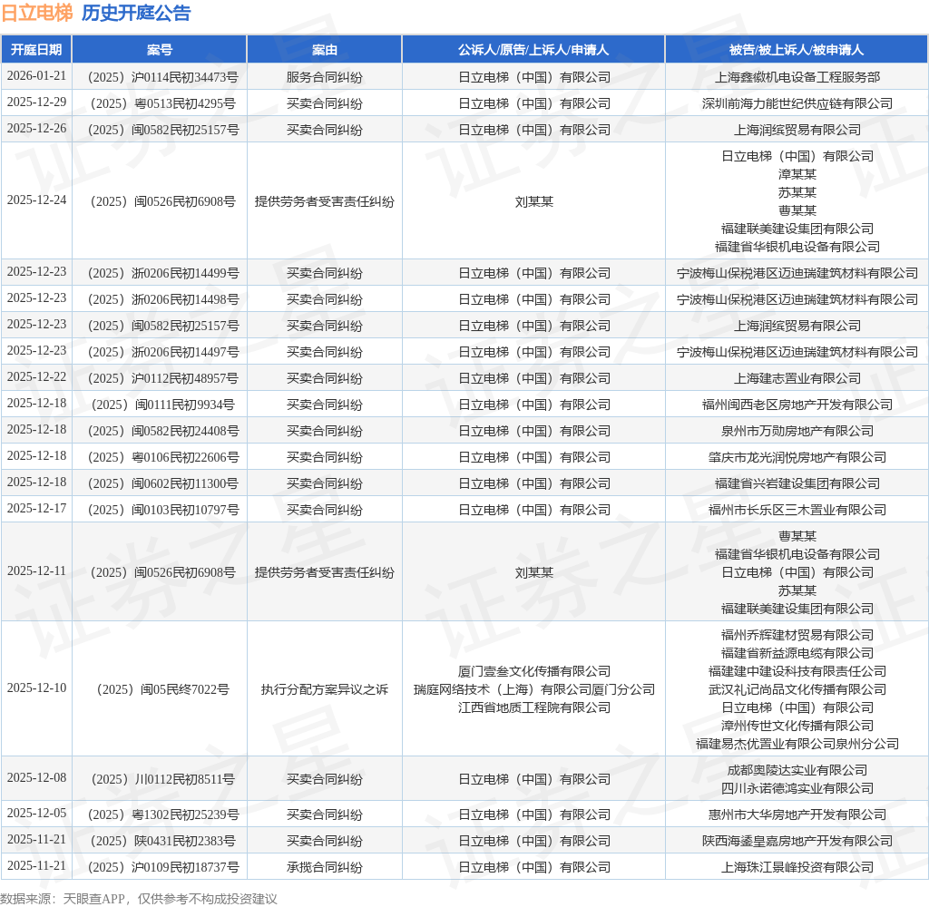Click applicant 江西省地质工程院有限公司

coord(533,708)
